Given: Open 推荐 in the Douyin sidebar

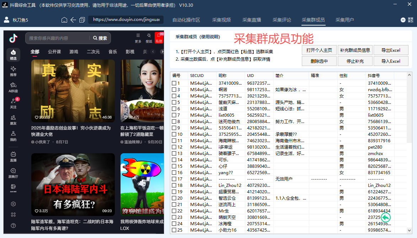Looking at the screenshot, I should [13, 71].
